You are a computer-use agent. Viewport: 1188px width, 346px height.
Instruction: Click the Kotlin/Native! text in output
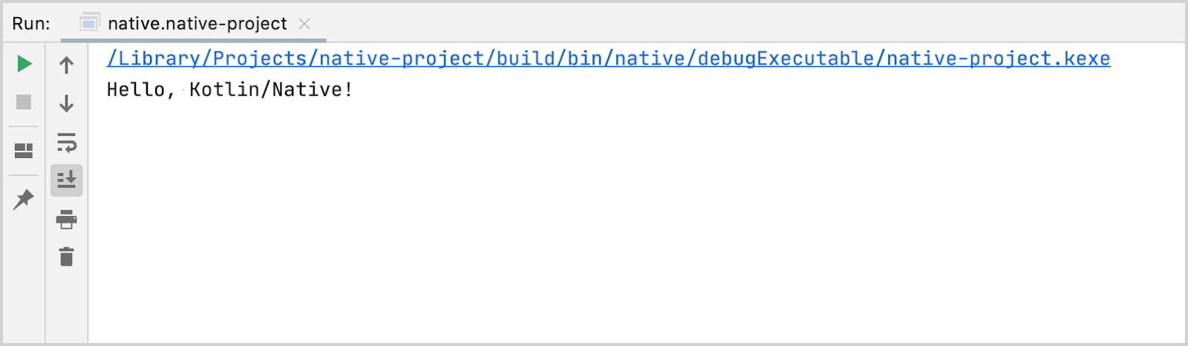[271, 90]
